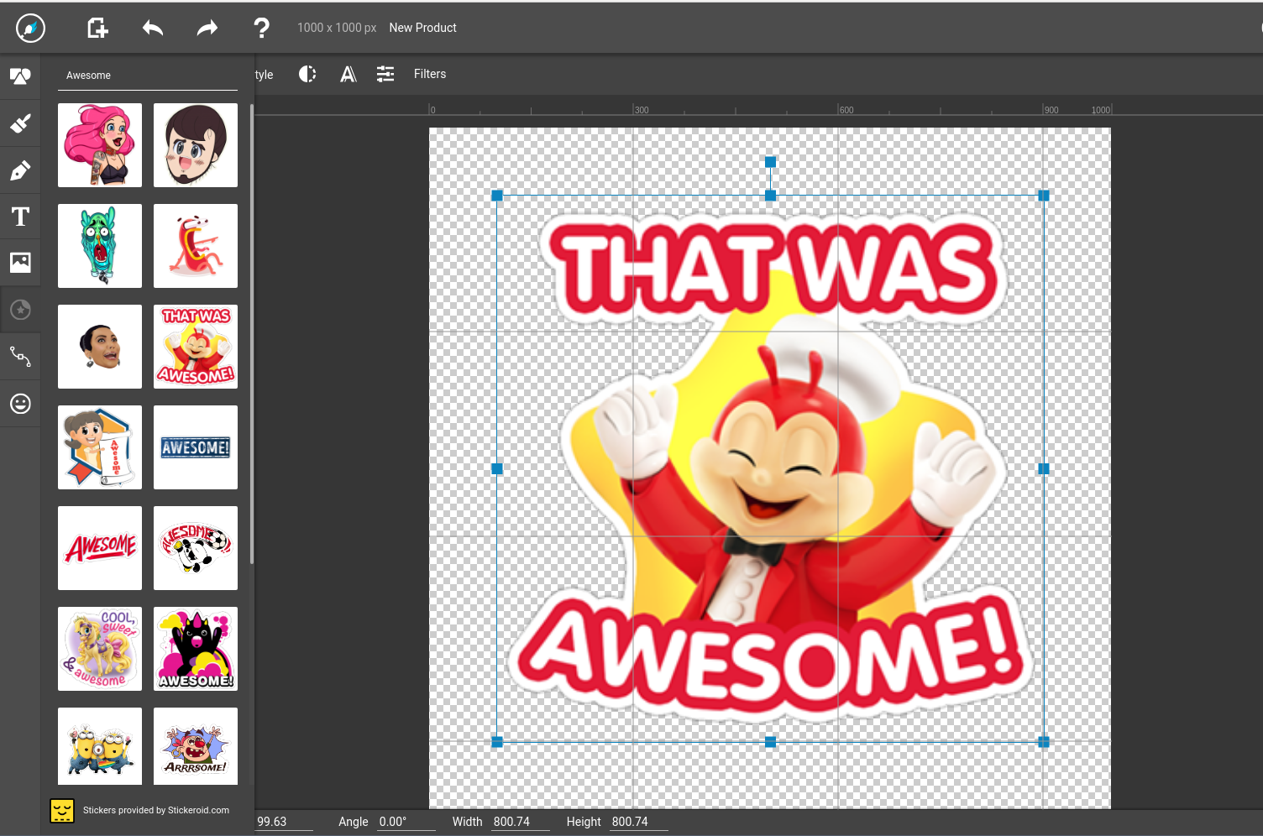The image size is (1263, 836).
Task: Open help with the question mark icon
Action: (262, 28)
